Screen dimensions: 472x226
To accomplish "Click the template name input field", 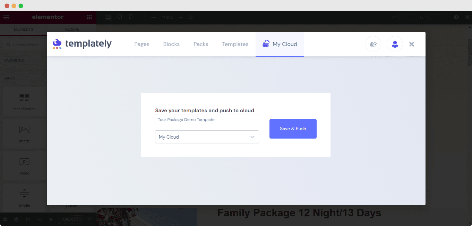I will [x=207, y=120].
